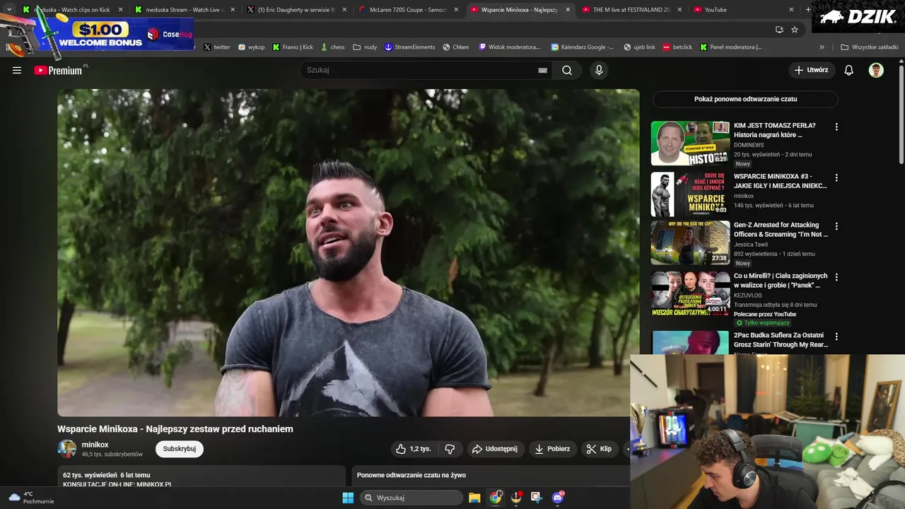The image size is (905, 509).
Task: Open options for WSPARCIE MINIKOXA #3 video
Action: tap(836, 177)
